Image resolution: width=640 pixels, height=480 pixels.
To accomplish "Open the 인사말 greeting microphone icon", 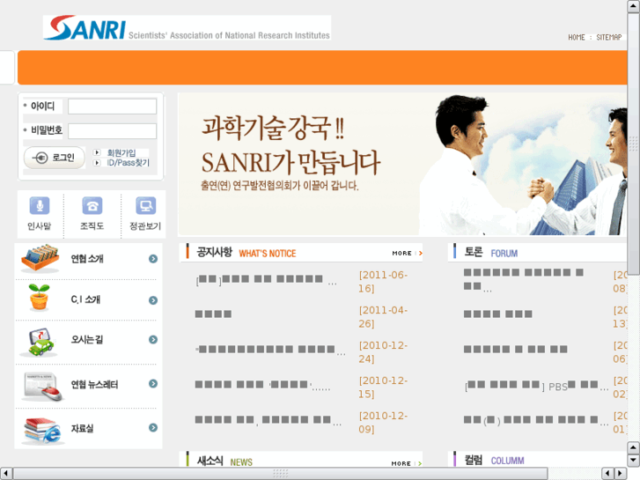I will tap(40, 205).
